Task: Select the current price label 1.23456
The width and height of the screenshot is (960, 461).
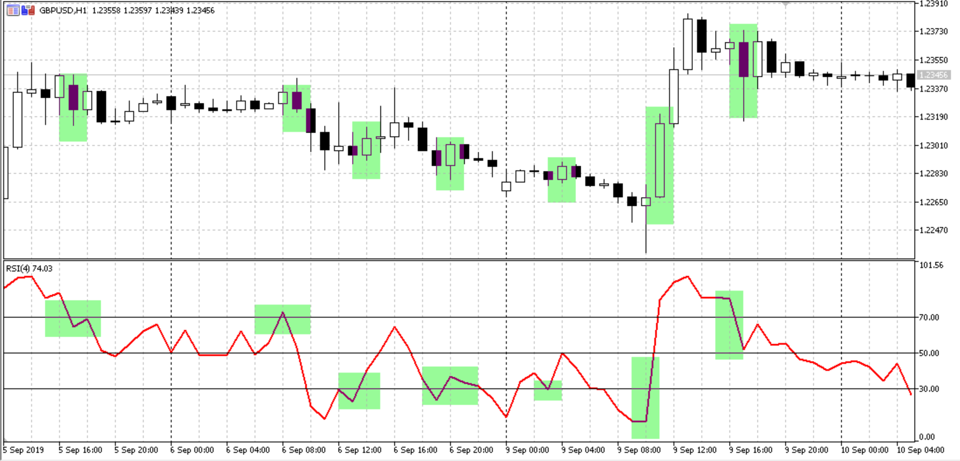Action: [x=934, y=75]
